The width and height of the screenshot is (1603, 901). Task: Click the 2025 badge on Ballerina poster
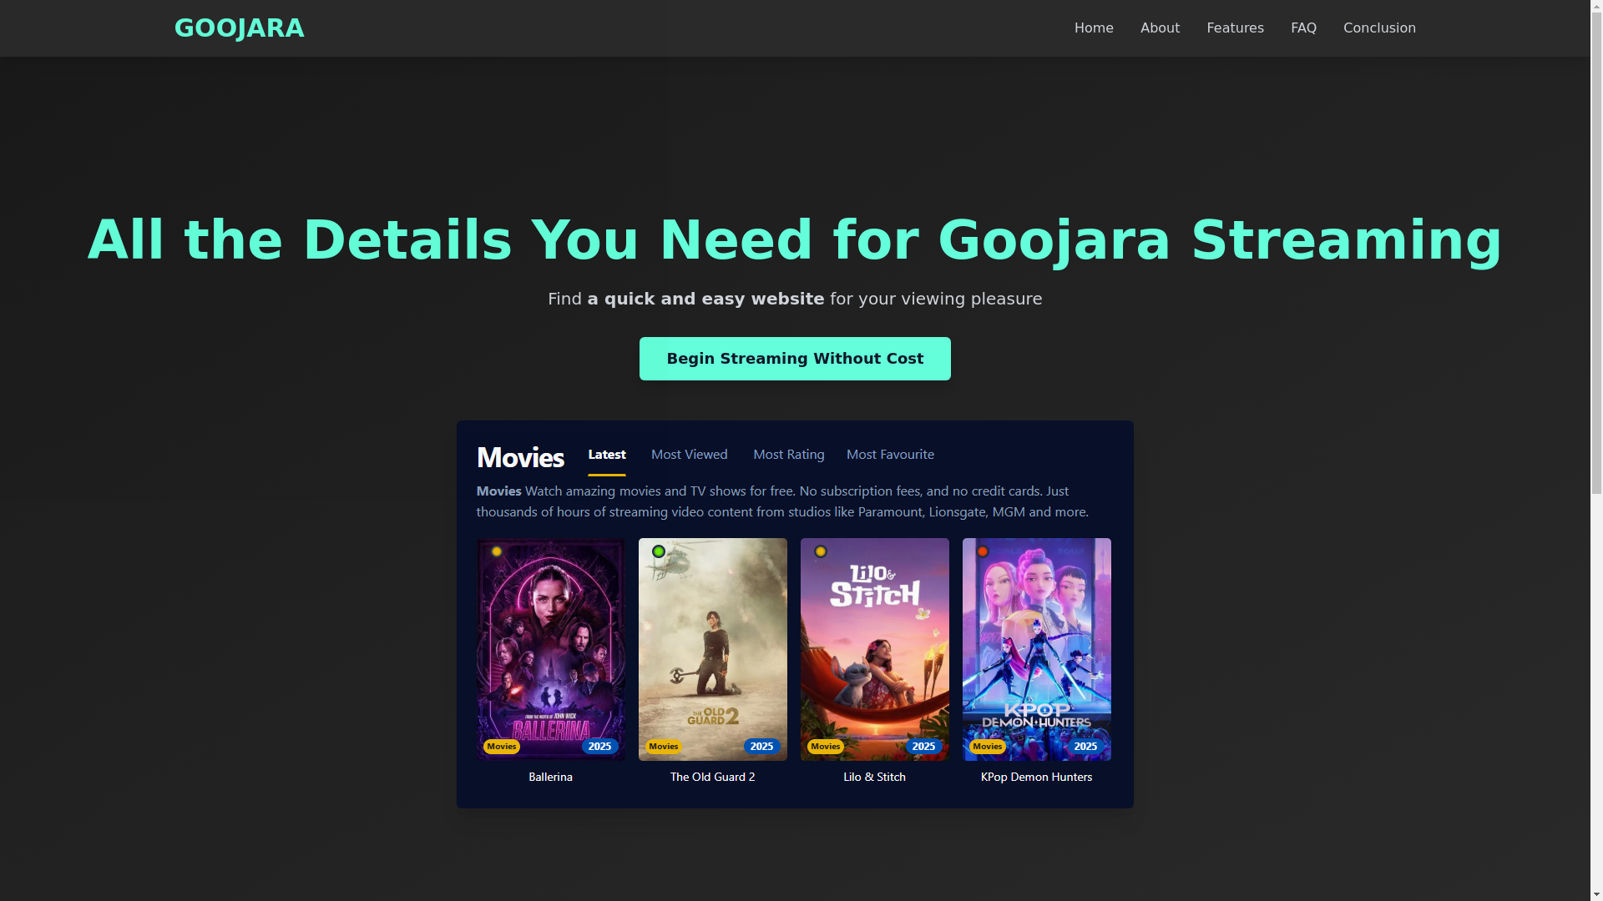click(600, 747)
